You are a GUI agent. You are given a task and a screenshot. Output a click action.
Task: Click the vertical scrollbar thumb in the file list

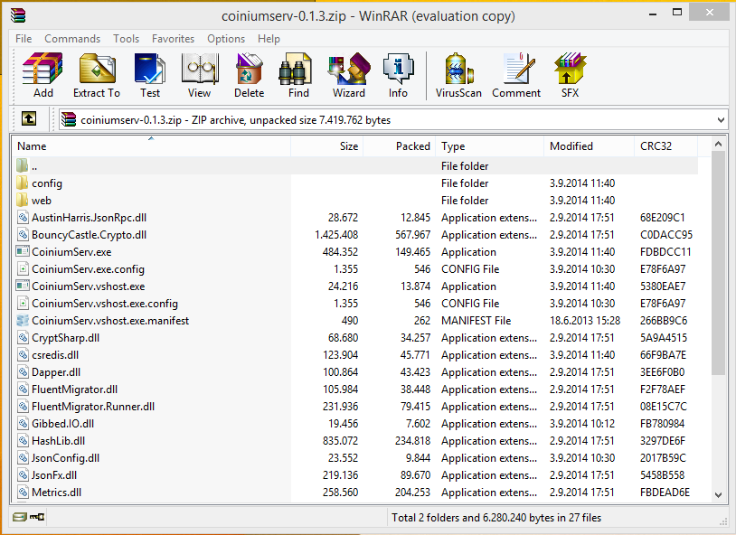[718, 263]
